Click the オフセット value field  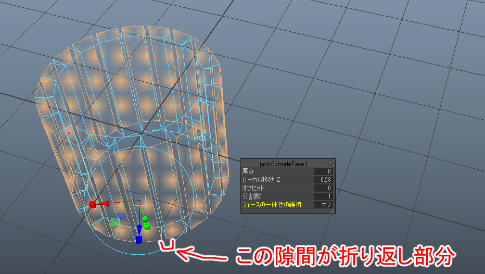point(324,188)
